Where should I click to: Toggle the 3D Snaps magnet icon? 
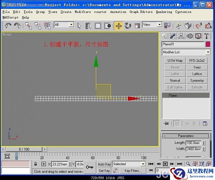[198, 26]
